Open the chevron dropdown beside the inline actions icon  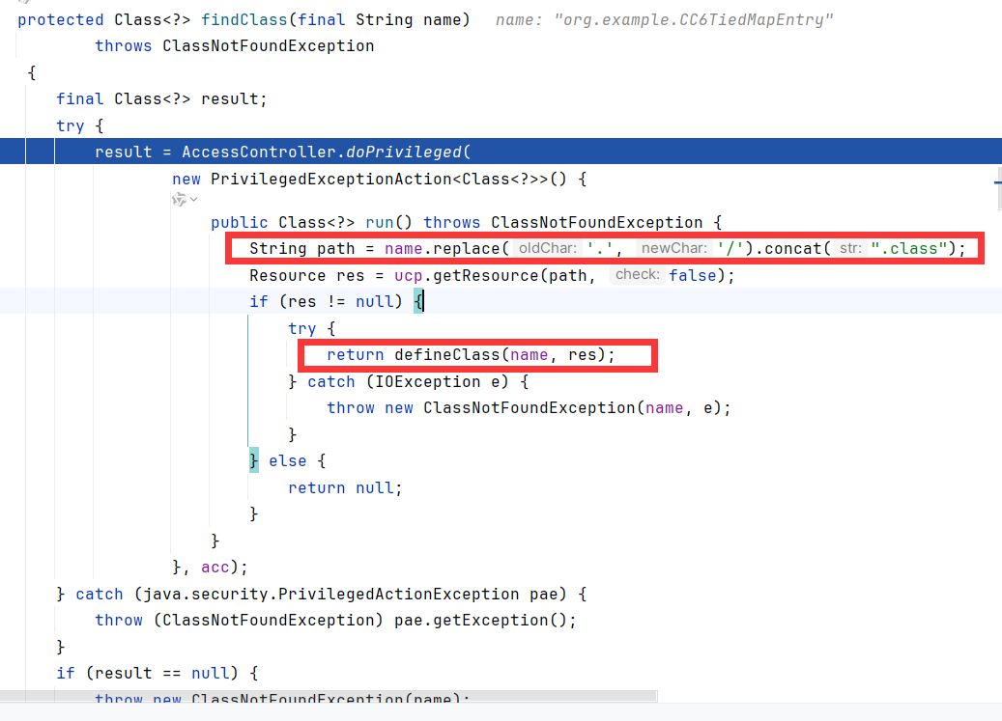193,200
